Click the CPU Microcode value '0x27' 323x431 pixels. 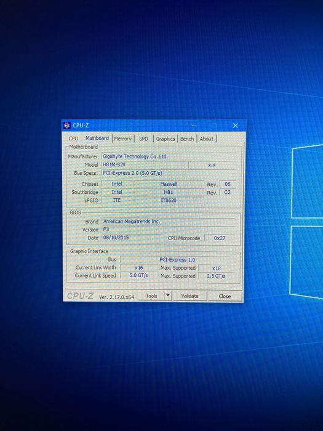click(220, 238)
